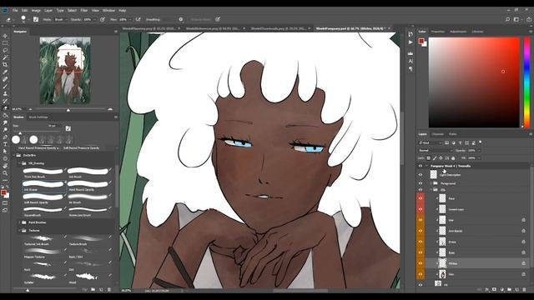Select the Lasso tool
This screenshot has width=534, height=300.
click(x=5, y=50)
